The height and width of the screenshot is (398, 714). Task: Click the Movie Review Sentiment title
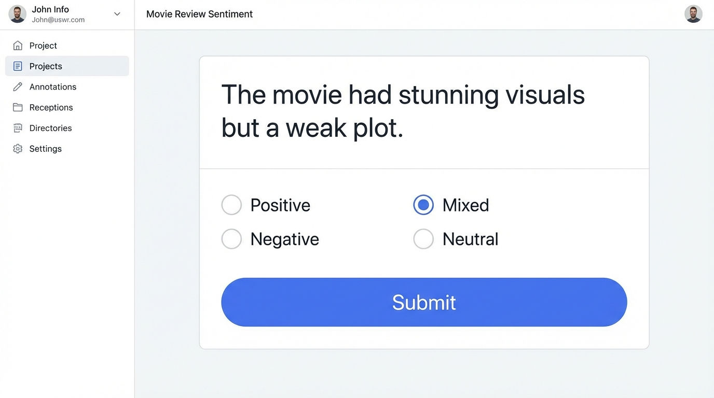click(x=199, y=15)
